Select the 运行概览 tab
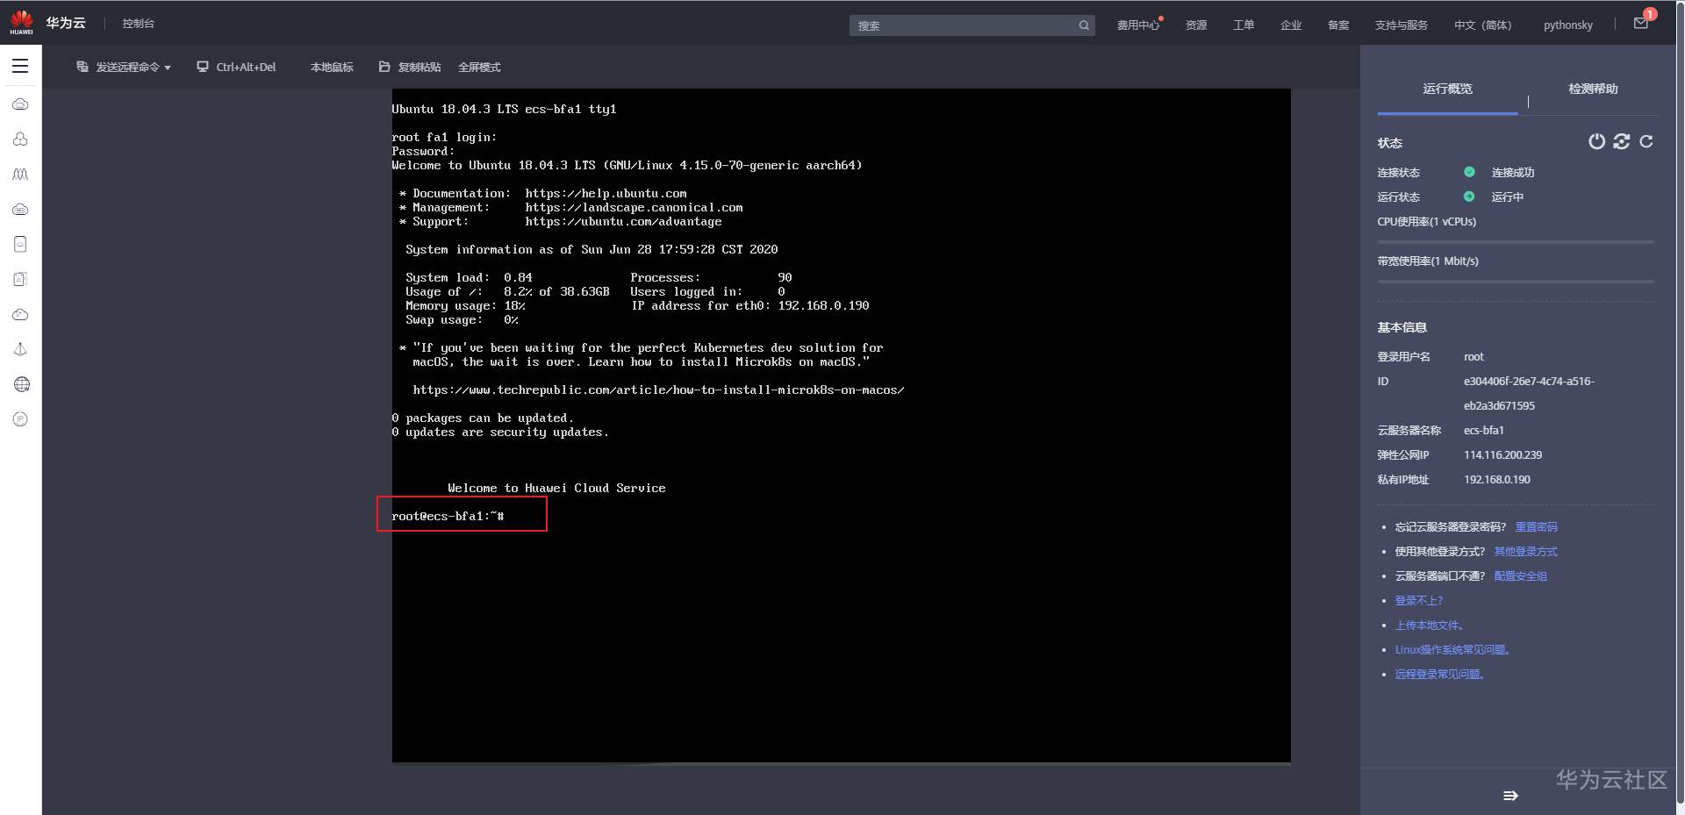The width and height of the screenshot is (1685, 815). [x=1448, y=89]
